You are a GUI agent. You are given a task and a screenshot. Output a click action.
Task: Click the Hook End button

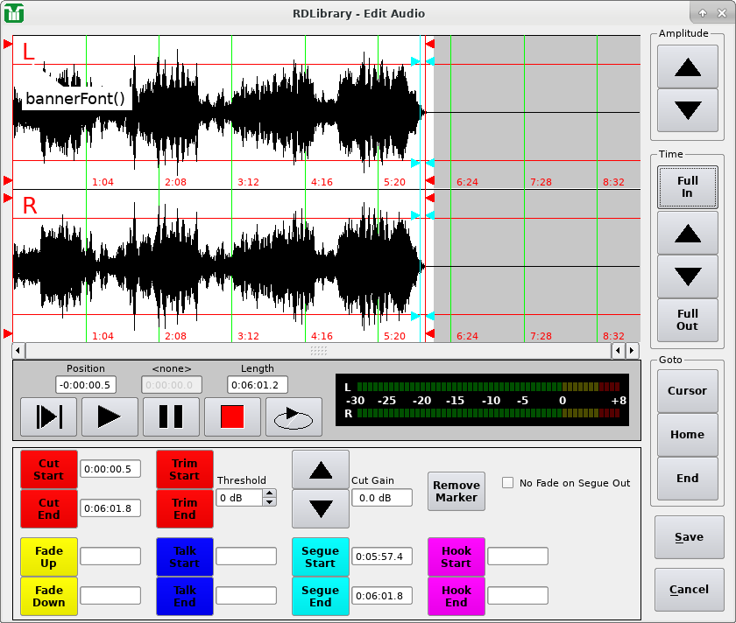pos(456,596)
